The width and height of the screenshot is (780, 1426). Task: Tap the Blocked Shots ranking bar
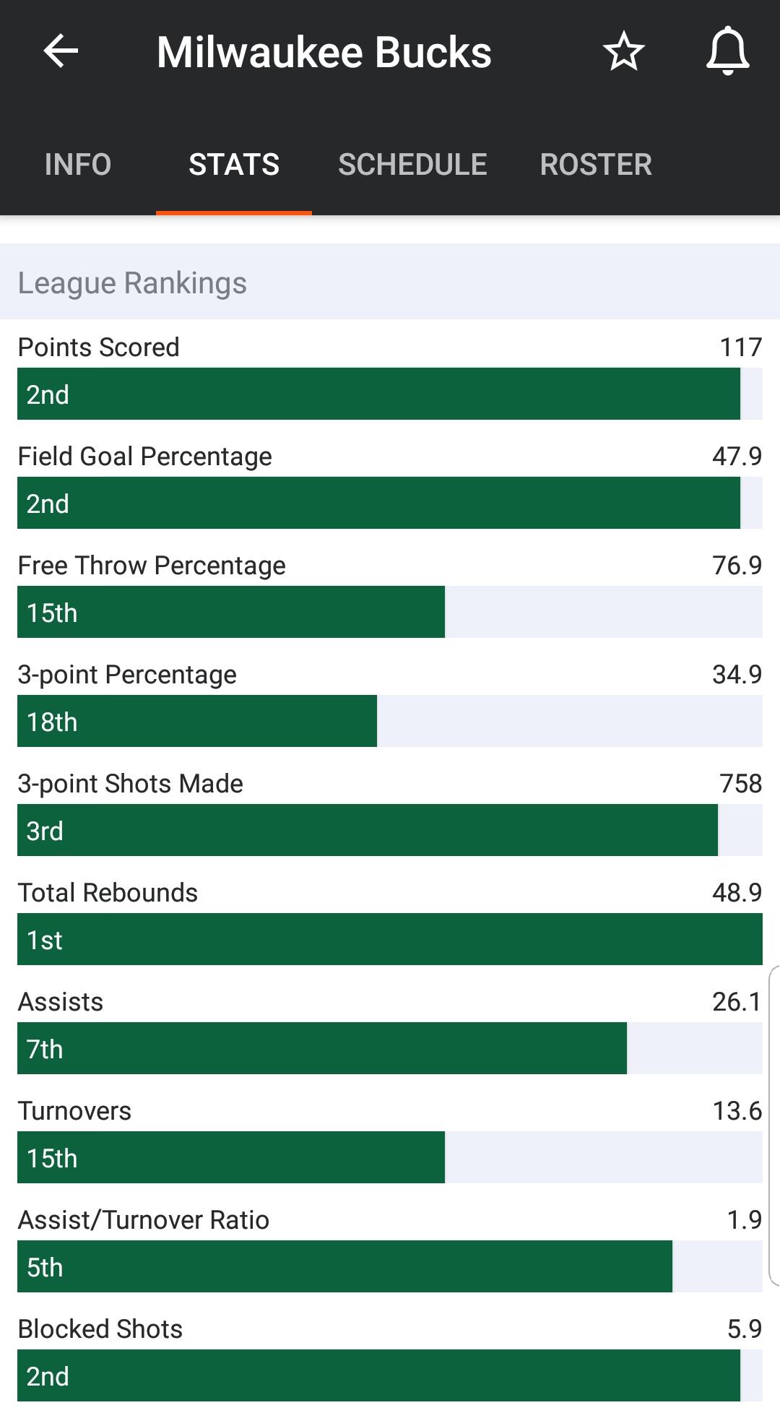click(x=378, y=1375)
